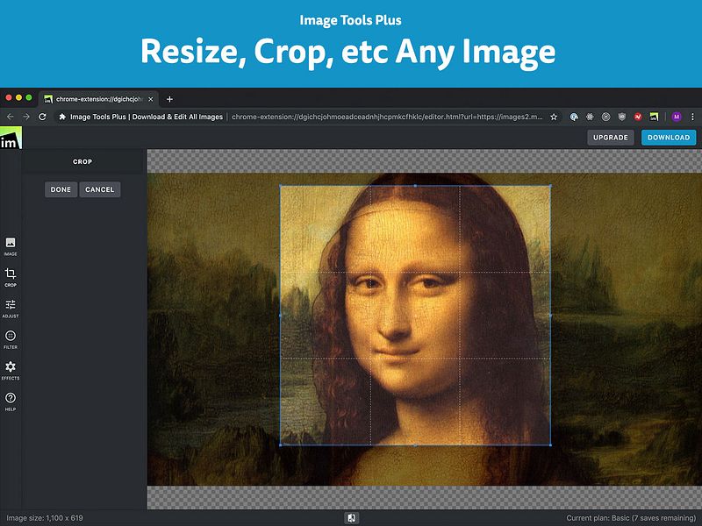Click the red circular extension icon
Screen dimensions: 702x526
pos(638,117)
